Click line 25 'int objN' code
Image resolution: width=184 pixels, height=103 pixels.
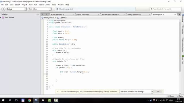74,72
